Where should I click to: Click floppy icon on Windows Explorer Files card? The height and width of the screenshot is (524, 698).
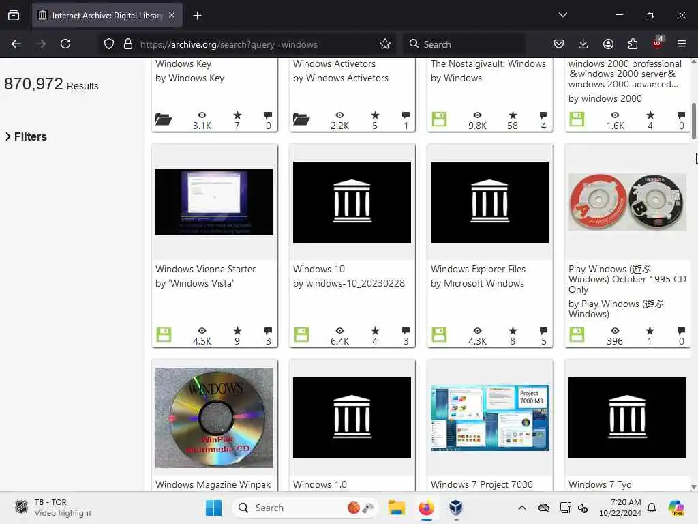439,334
